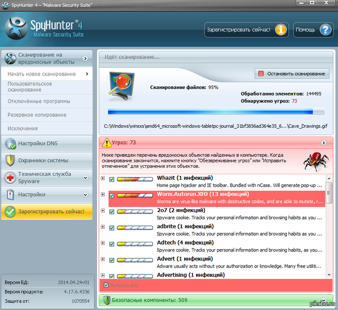Uncheck the 2o7 threat checkbox
The width and height of the screenshot is (338, 310).
coord(112,212)
